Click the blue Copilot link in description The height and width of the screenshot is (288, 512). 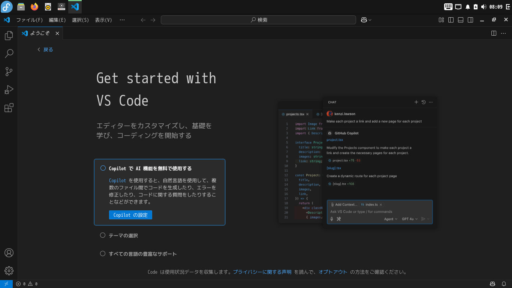tap(118, 180)
